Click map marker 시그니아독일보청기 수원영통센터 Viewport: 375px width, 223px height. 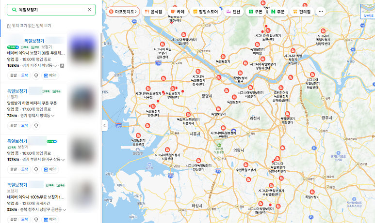point(271,186)
